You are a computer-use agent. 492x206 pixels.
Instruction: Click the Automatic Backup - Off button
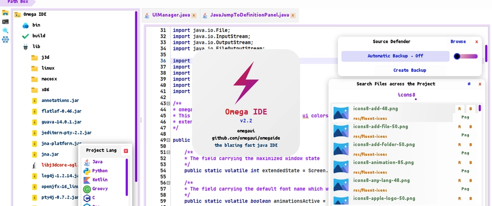tap(395, 56)
